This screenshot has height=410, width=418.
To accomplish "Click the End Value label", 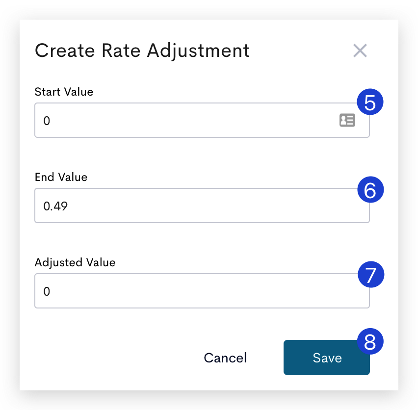I will 61,177.
